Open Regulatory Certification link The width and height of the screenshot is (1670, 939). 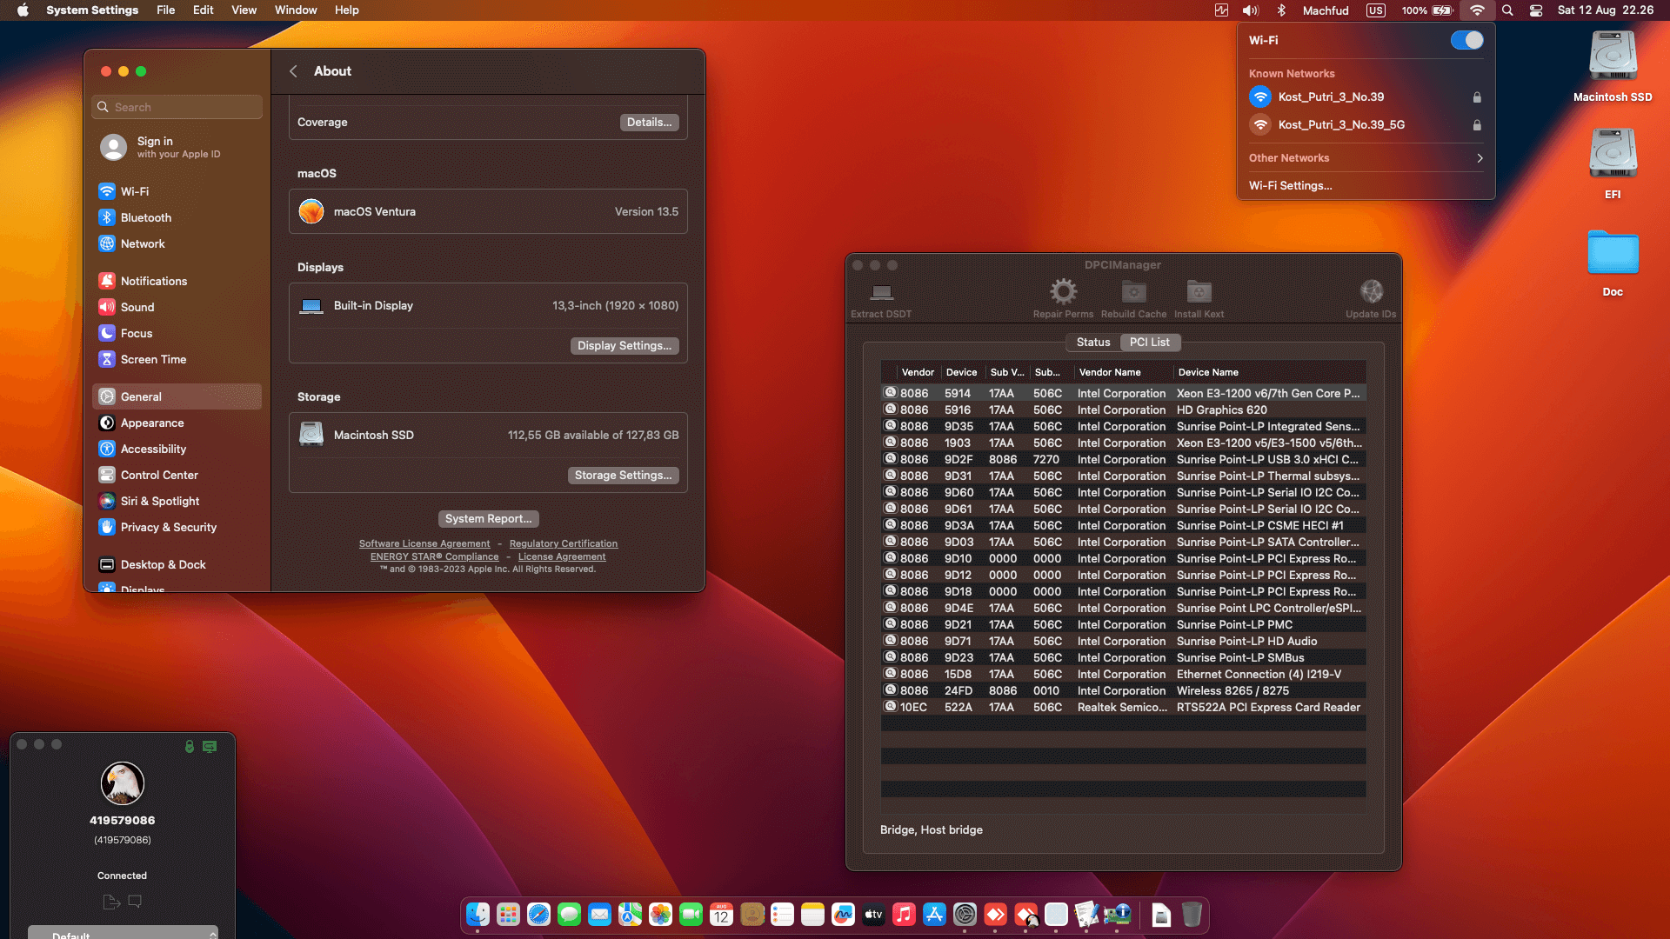pos(564,544)
